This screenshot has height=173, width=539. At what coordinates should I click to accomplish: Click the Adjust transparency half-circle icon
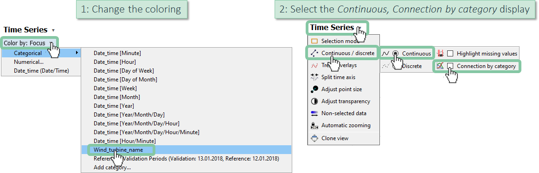coord(314,101)
